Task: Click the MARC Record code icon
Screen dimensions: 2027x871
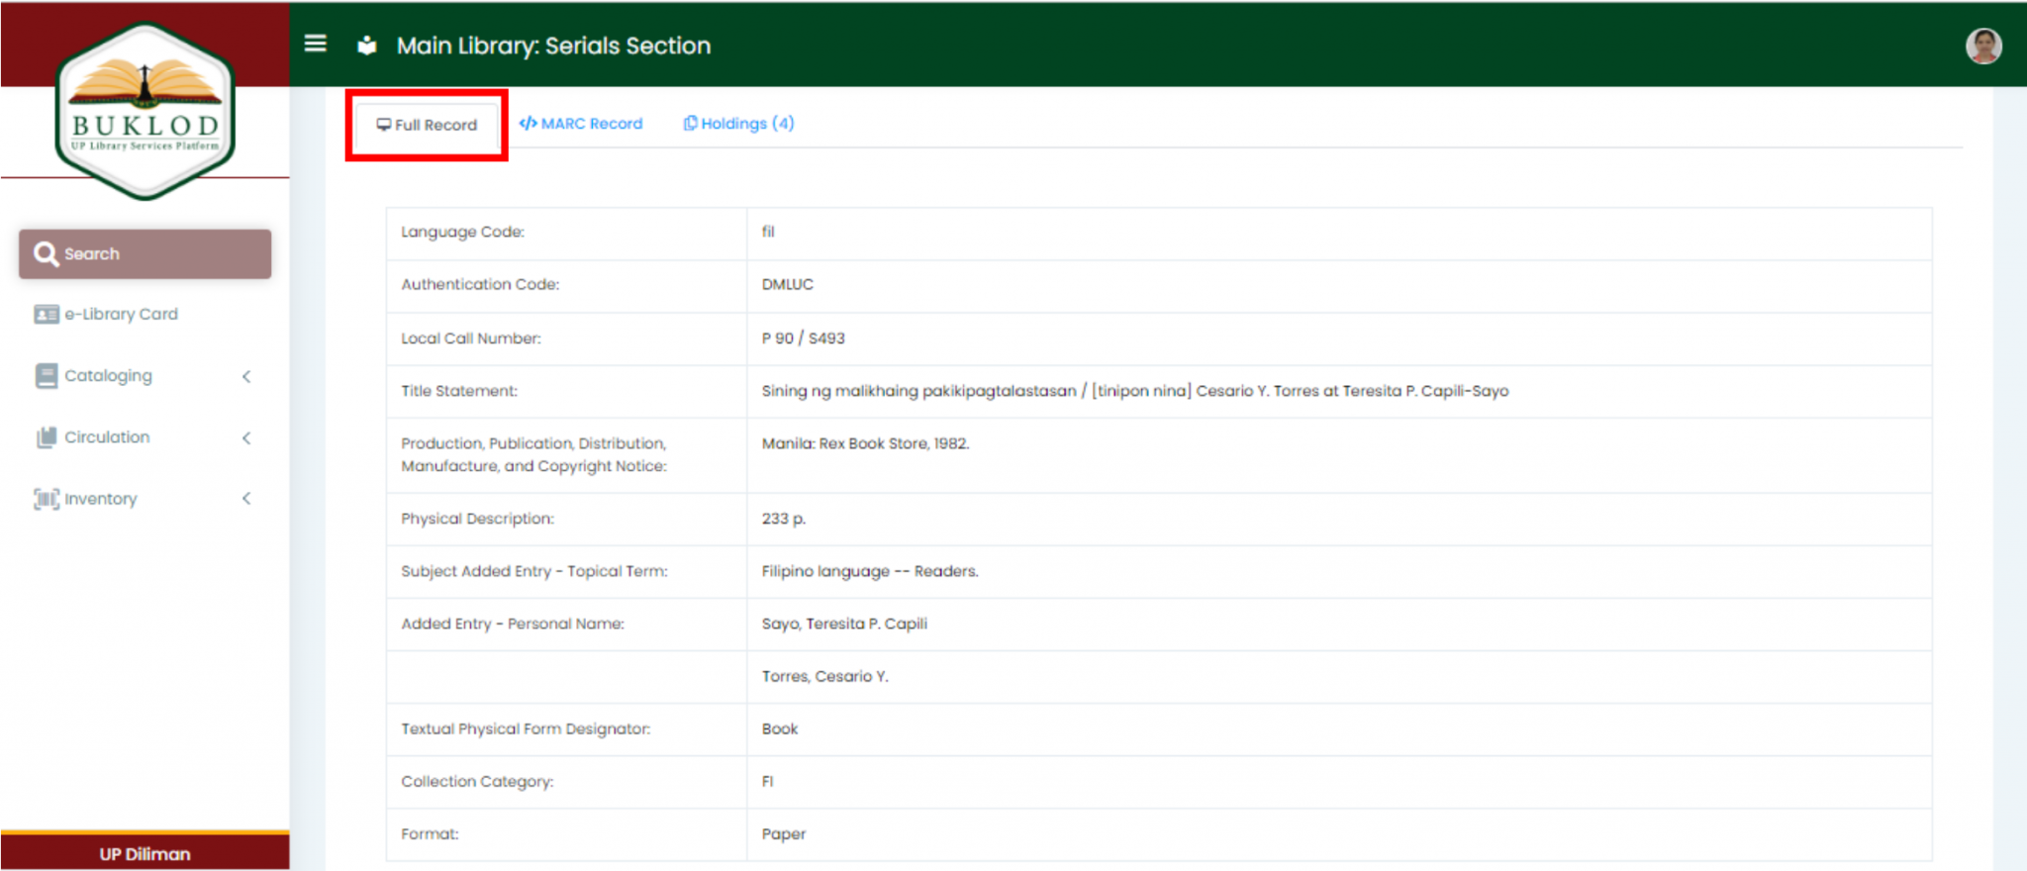Action: (529, 124)
